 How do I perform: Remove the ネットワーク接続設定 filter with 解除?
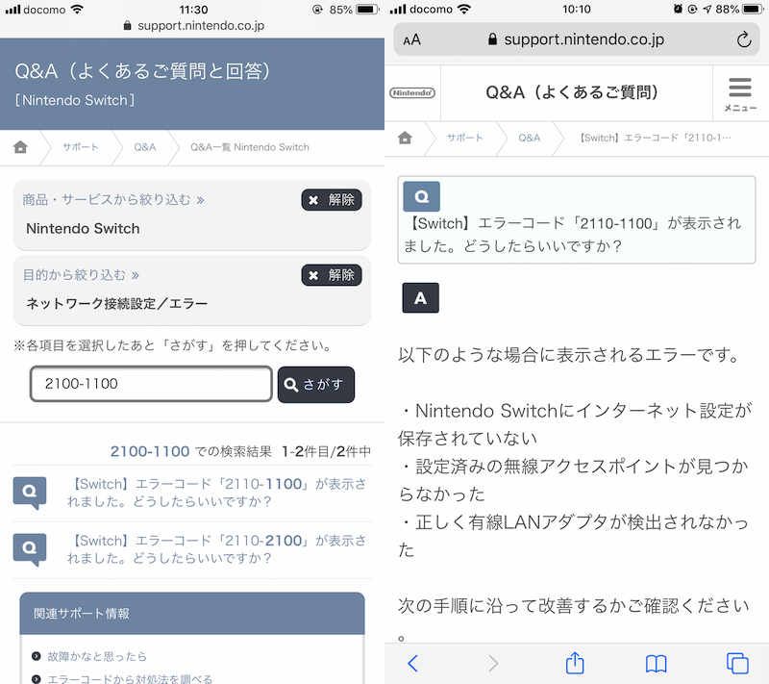(x=332, y=275)
